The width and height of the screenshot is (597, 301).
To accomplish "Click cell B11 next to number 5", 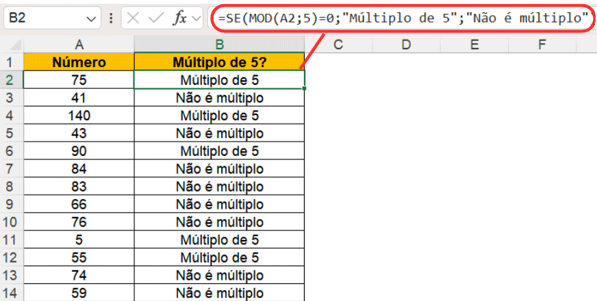I will pos(220,239).
